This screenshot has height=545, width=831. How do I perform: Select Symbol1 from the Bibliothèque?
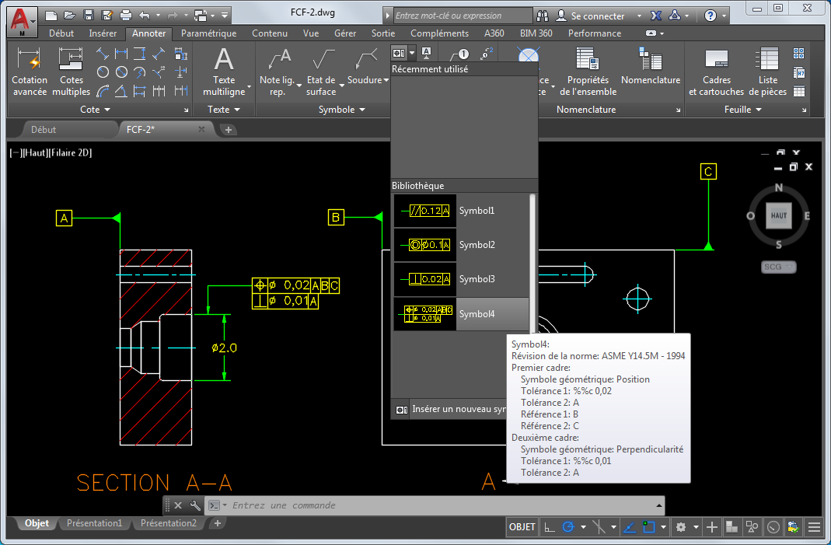[x=461, y=211]
